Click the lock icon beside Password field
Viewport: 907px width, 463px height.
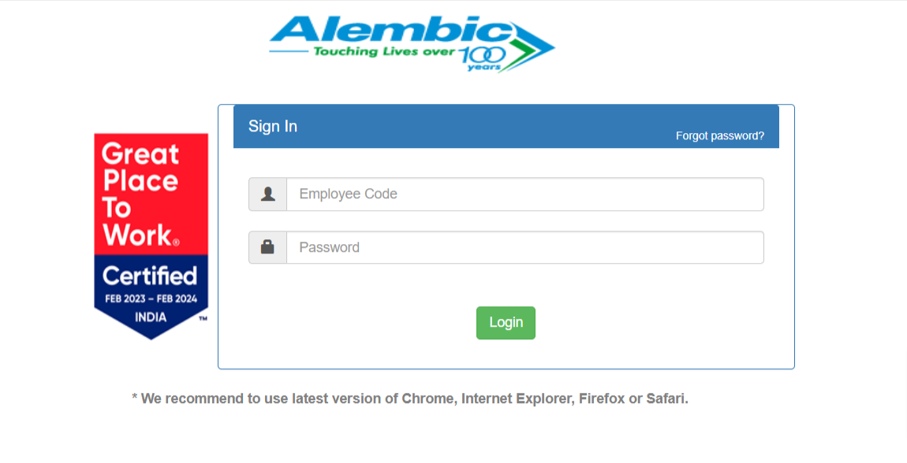(267, 247)
